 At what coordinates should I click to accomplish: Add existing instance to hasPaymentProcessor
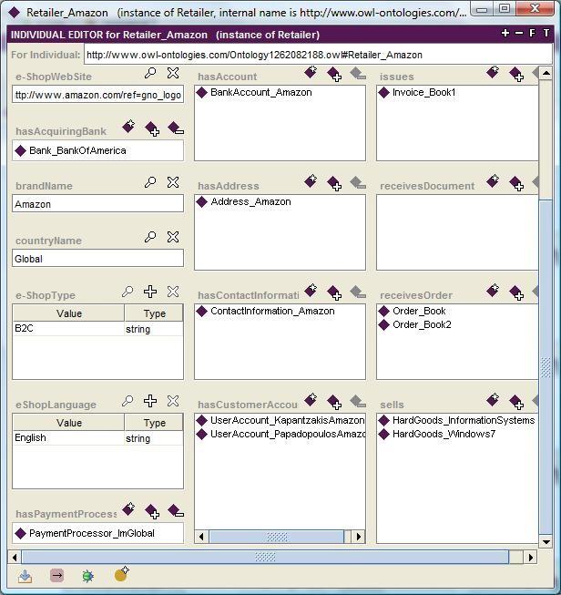pos(152,511)
